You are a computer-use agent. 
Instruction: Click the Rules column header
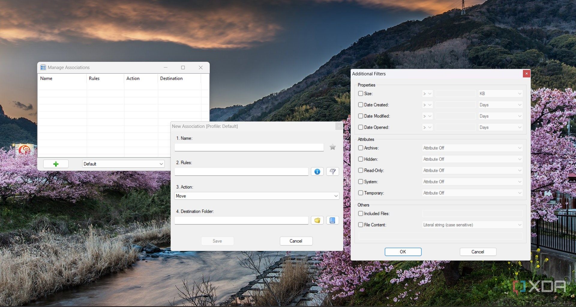point(105,78)
